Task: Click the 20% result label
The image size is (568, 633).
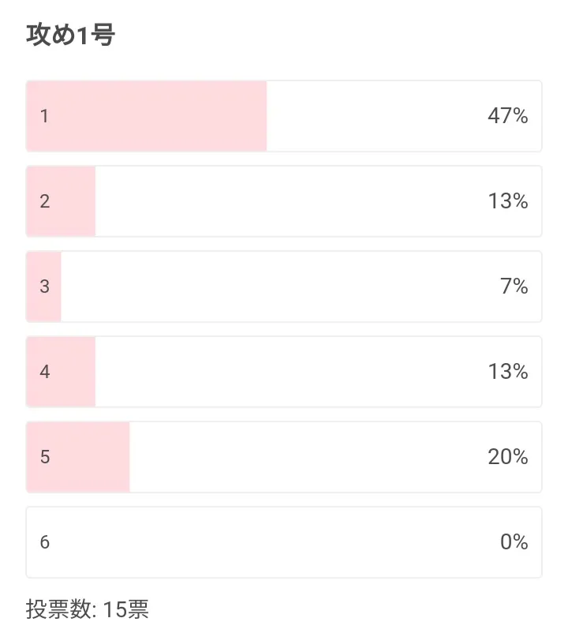Action: click(507, 457)
